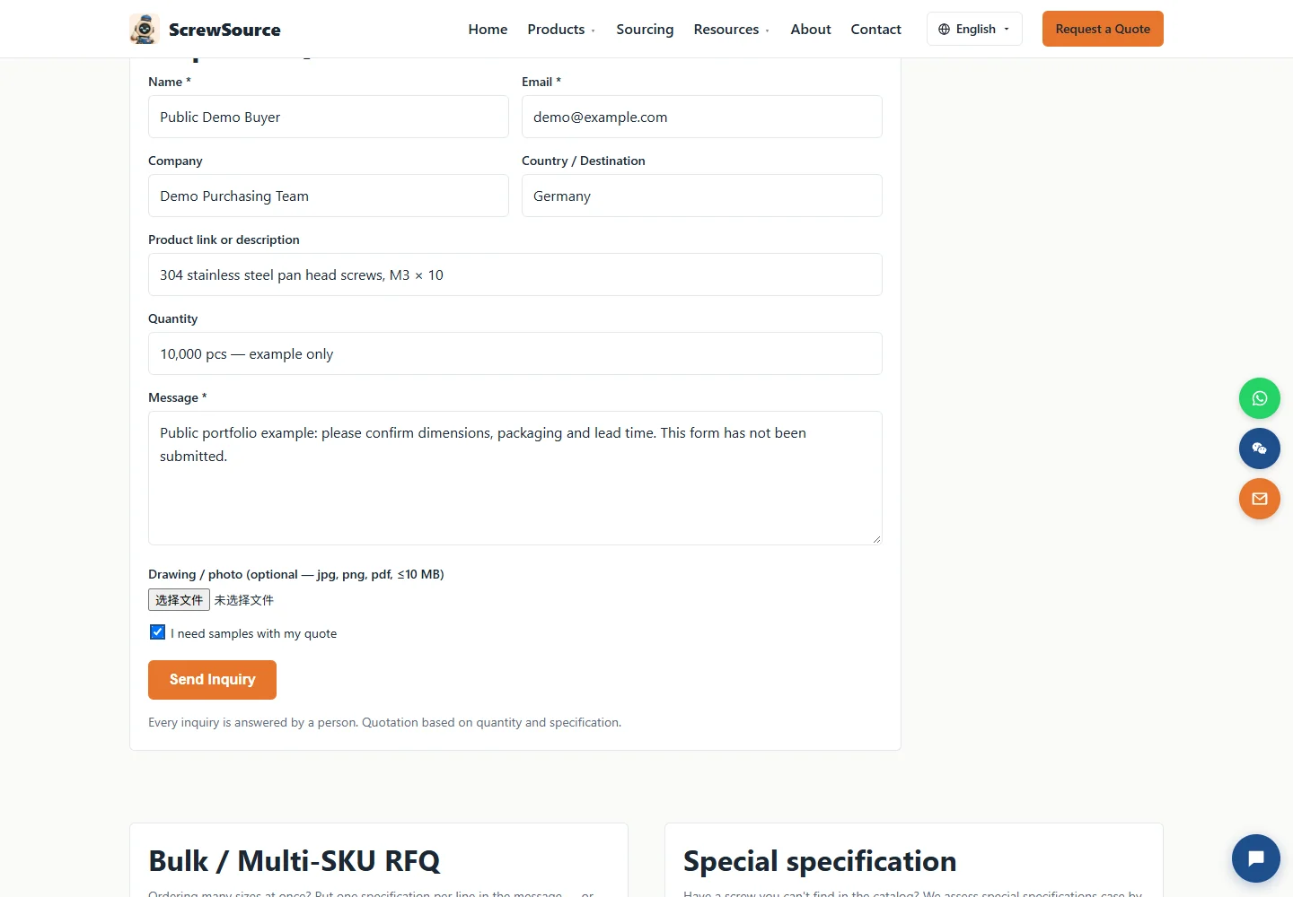Open the Contact menu item
Image resolution: width=1293 pixels, height=897 pixels.
(875, 30)
